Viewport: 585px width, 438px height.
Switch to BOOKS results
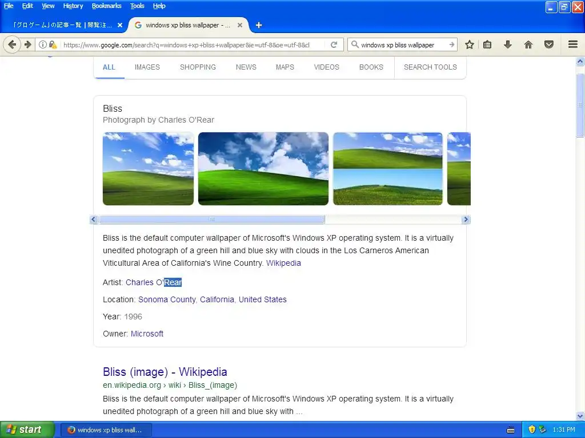tap(371, 67)
